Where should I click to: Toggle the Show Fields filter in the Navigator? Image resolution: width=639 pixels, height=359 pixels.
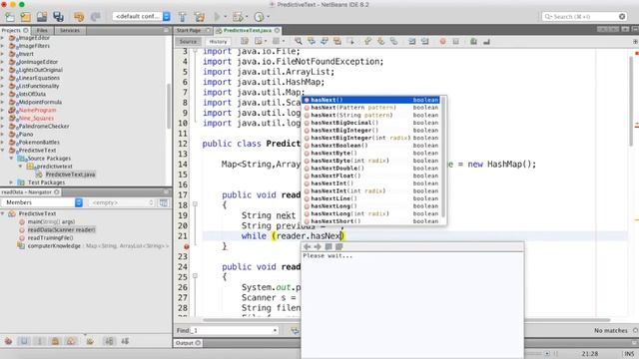point(24,341)
